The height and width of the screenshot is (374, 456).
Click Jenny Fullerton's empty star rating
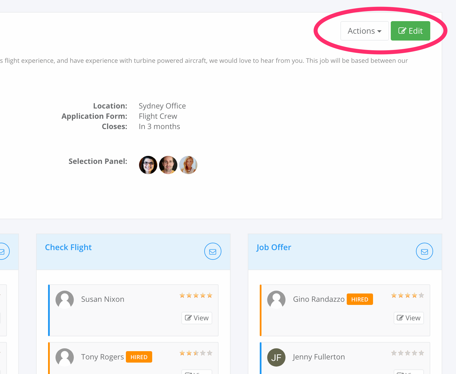pyautogui.click(x=408, y=353)
